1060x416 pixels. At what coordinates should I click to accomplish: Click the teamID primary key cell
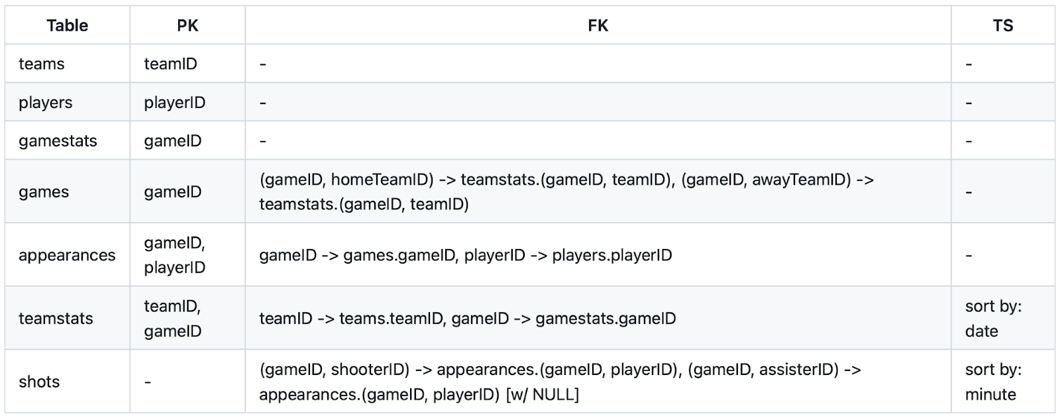171,64
